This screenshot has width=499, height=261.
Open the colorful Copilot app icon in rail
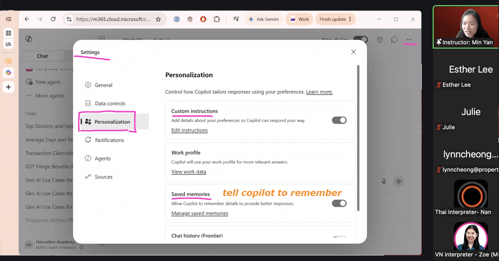point(8,73)
